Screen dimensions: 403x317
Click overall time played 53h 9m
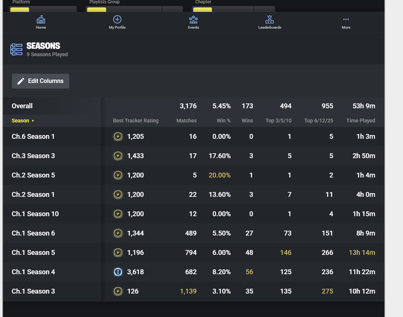[364, 106]
